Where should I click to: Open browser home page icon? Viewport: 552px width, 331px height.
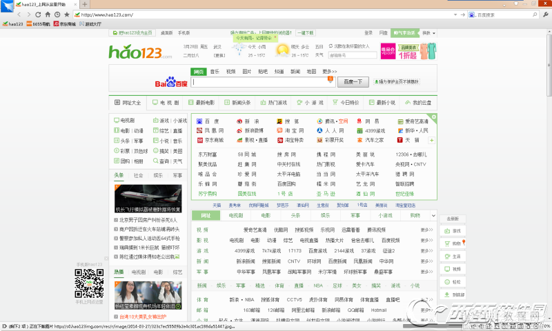click(48, 14)
